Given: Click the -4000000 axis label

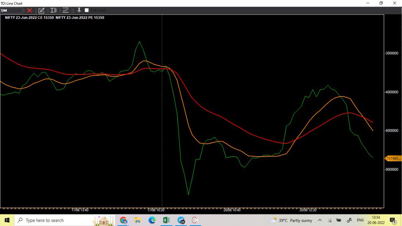Looking at the screenshot, I should click(x=392, y=92).
